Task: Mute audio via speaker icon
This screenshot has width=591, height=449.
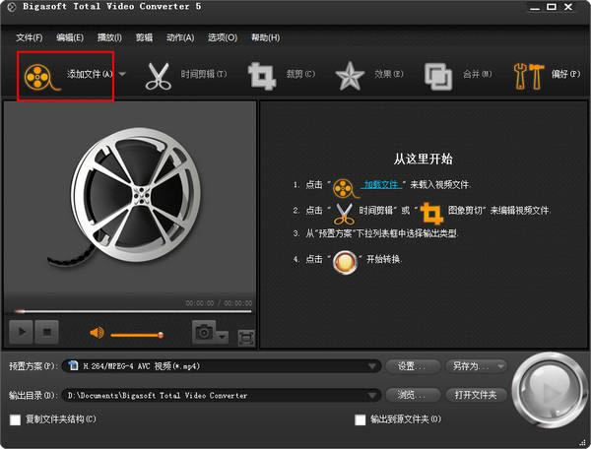Action: [97, 333]
